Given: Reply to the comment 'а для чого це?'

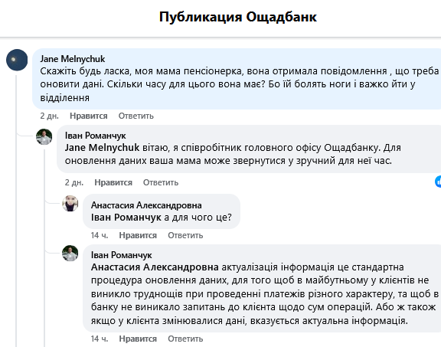Looking at the screenshot, I should pyautogui.click(x=185, y=235).
